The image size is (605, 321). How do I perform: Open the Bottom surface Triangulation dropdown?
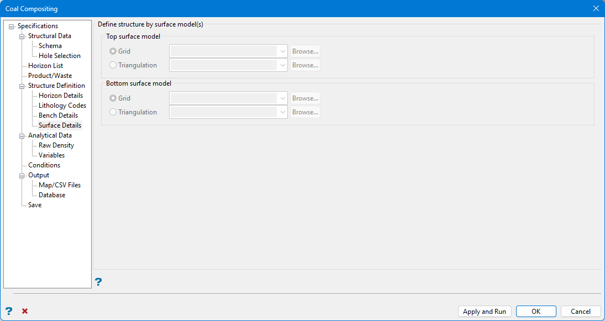click(283, 112)
